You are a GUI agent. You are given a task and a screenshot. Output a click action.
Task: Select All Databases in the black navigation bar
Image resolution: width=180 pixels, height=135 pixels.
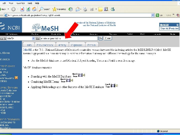11,34
